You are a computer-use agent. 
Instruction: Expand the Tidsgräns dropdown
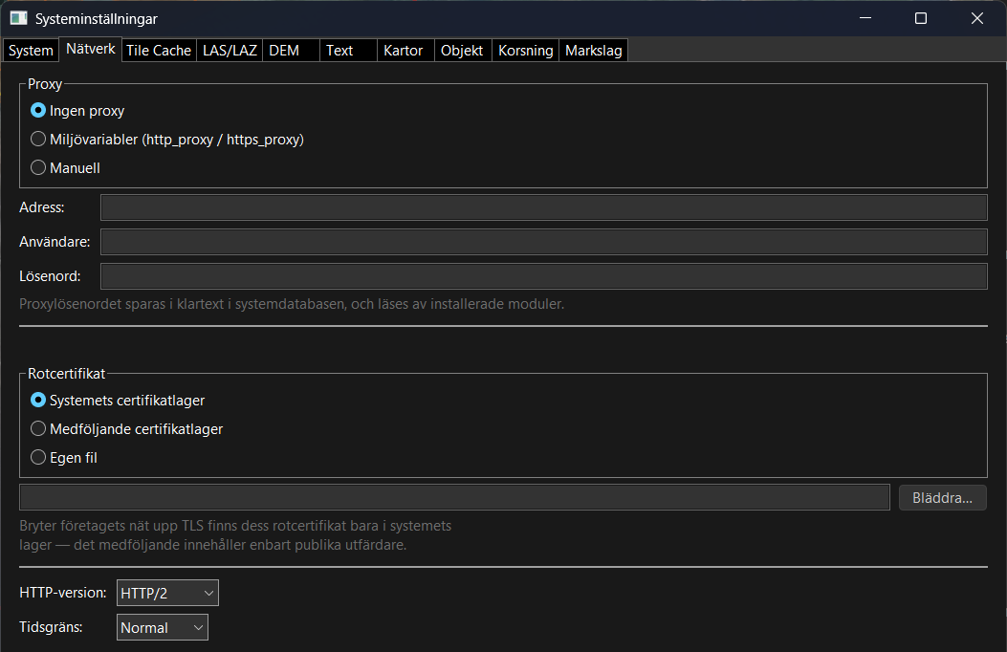[163, 627]
